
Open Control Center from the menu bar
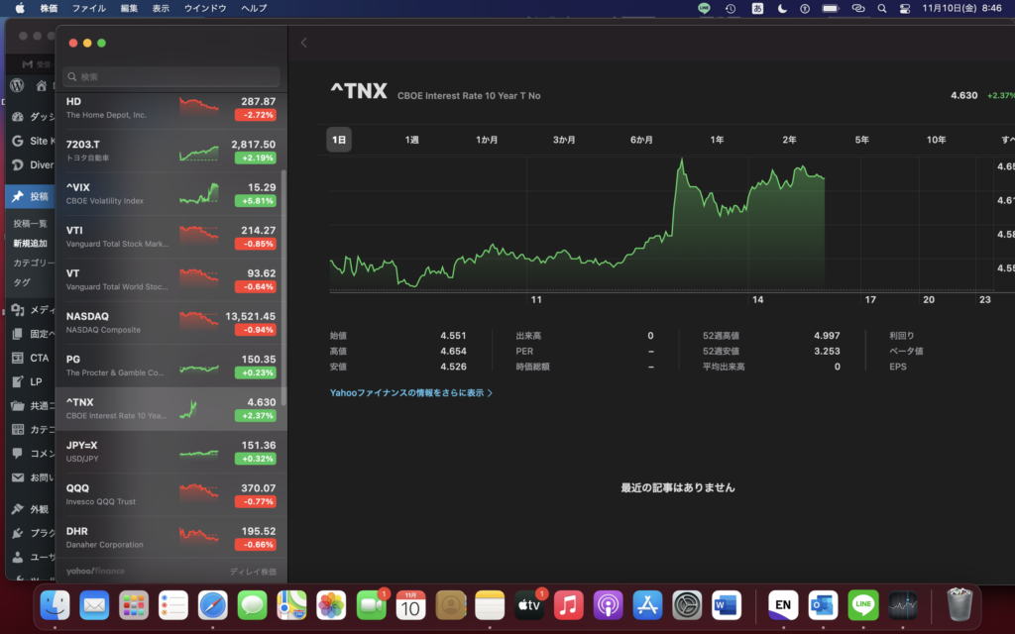(x=904, y=8)
